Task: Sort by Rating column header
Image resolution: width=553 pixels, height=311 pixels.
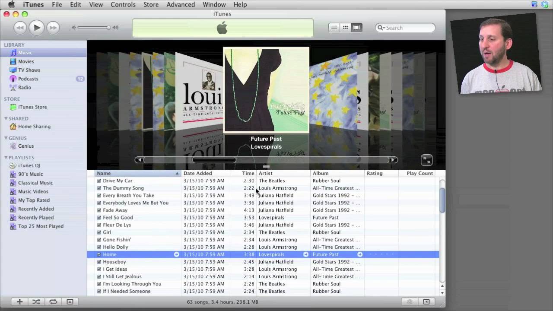Action: click(381, 173)
